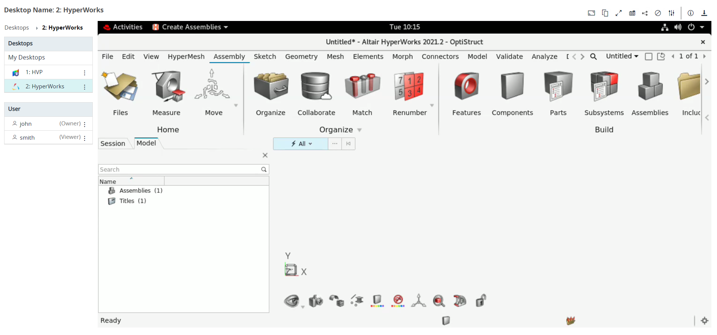The width and height of the screenshot is (717, 335).
Task: Open the Features build tool
Action: (466, 86)
